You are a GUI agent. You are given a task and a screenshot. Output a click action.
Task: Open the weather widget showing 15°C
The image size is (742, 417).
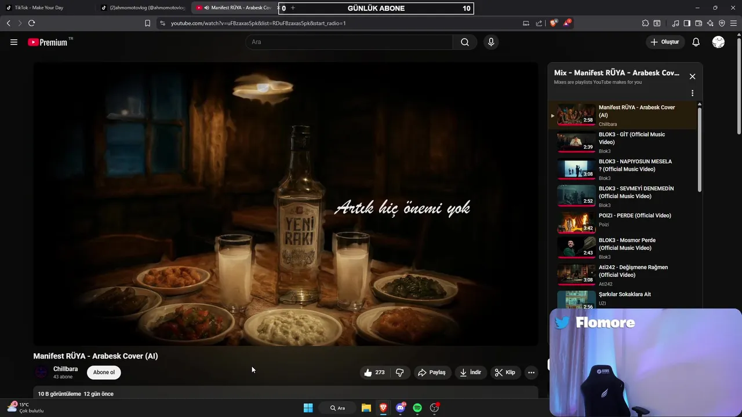[x=26, y=407]
